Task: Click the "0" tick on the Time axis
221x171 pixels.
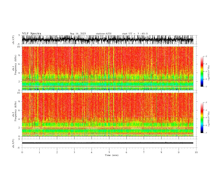Action: click(22, 152)
